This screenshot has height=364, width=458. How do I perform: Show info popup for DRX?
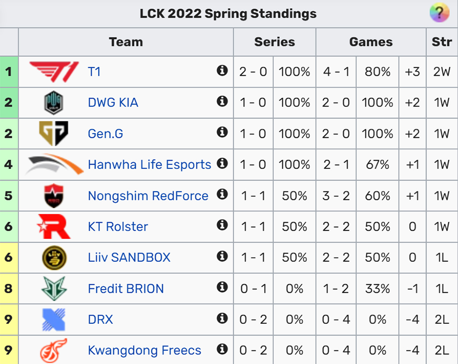pyautogui.click(x=222, y=318)
